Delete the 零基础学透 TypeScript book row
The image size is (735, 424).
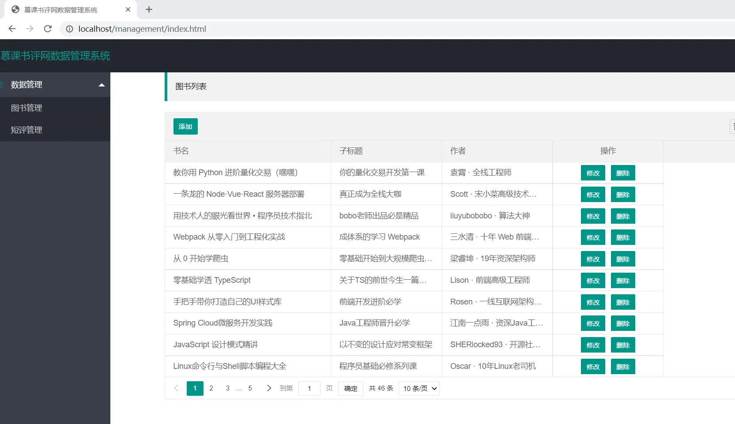[623, 281]
